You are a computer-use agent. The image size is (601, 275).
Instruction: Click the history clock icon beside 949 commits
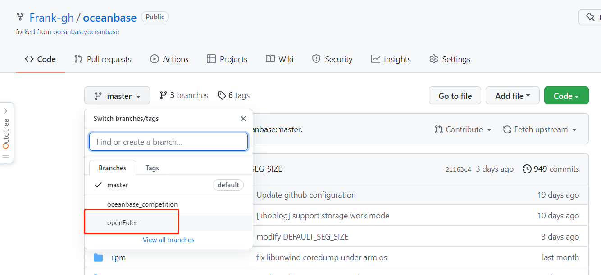[527, 169]
